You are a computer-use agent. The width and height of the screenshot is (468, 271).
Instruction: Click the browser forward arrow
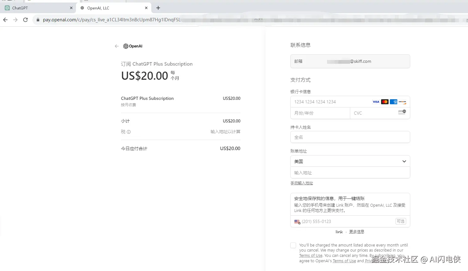point(15,20)
